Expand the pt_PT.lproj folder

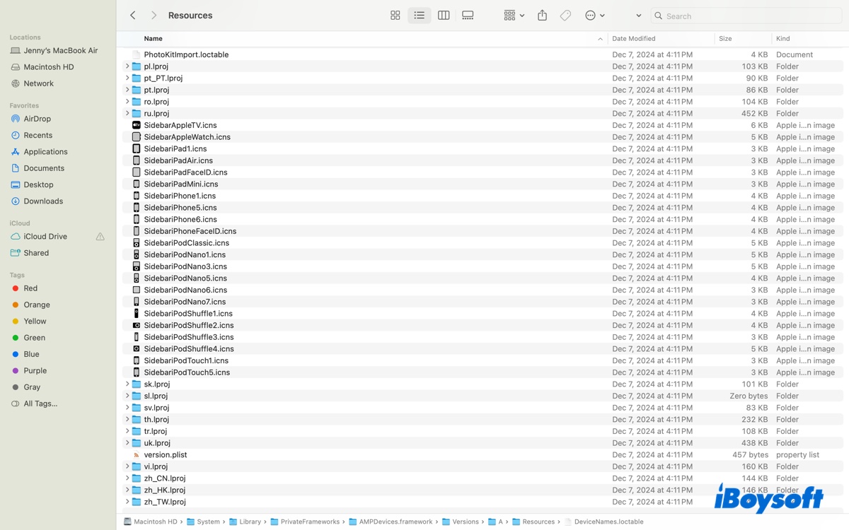(x=127, y=78)
